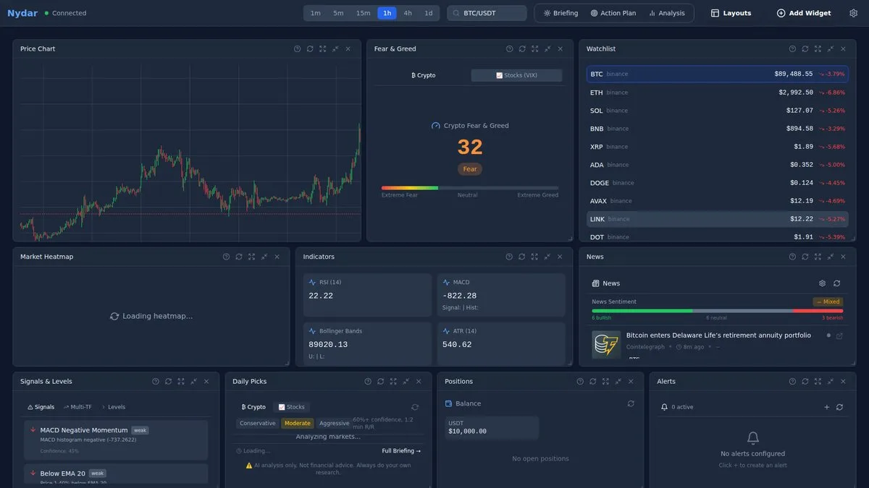Open the Action Plan view

[613, 13]
